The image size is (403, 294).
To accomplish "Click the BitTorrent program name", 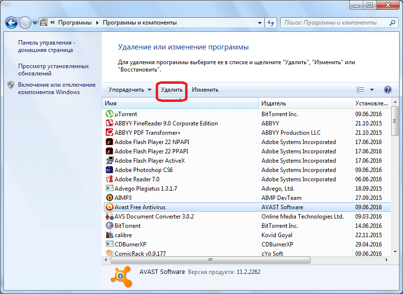I will pyautogui.click(x=127, y=226).
